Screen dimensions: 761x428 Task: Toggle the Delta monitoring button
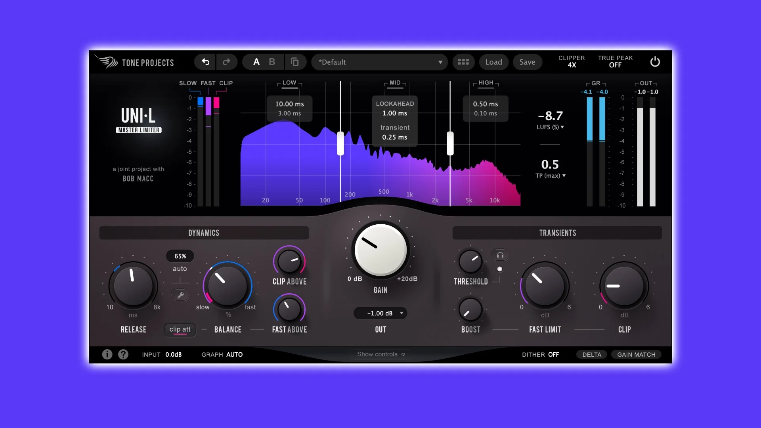(592, 355)
